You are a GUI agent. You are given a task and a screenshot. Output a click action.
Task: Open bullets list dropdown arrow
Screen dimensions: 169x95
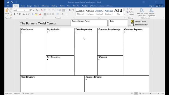47,10
